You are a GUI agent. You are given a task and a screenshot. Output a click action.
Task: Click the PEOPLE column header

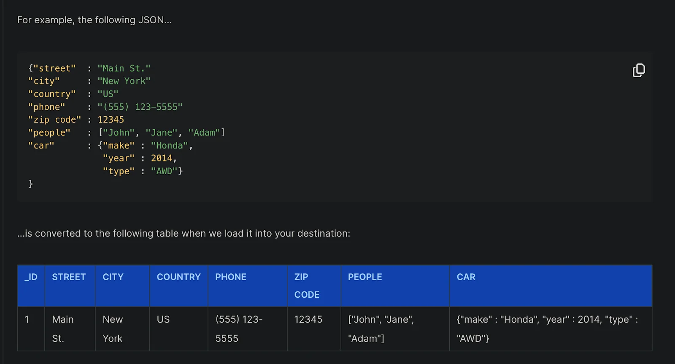pos(365,277)
